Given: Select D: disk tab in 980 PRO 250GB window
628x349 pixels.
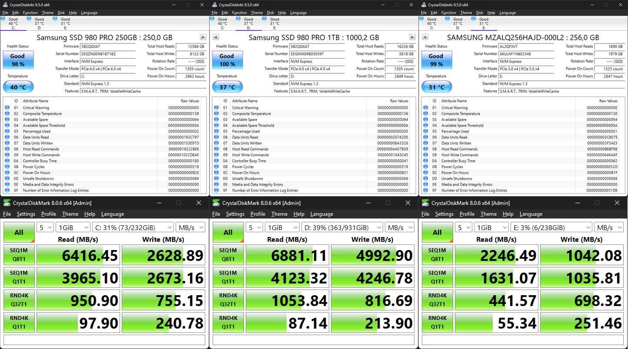Looking at the screenshot, I should click(x=39, y=23).
